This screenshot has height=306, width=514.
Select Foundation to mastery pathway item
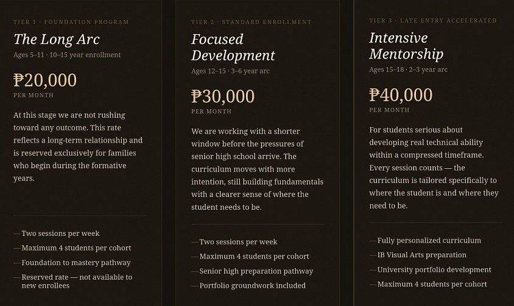point(76,262)
